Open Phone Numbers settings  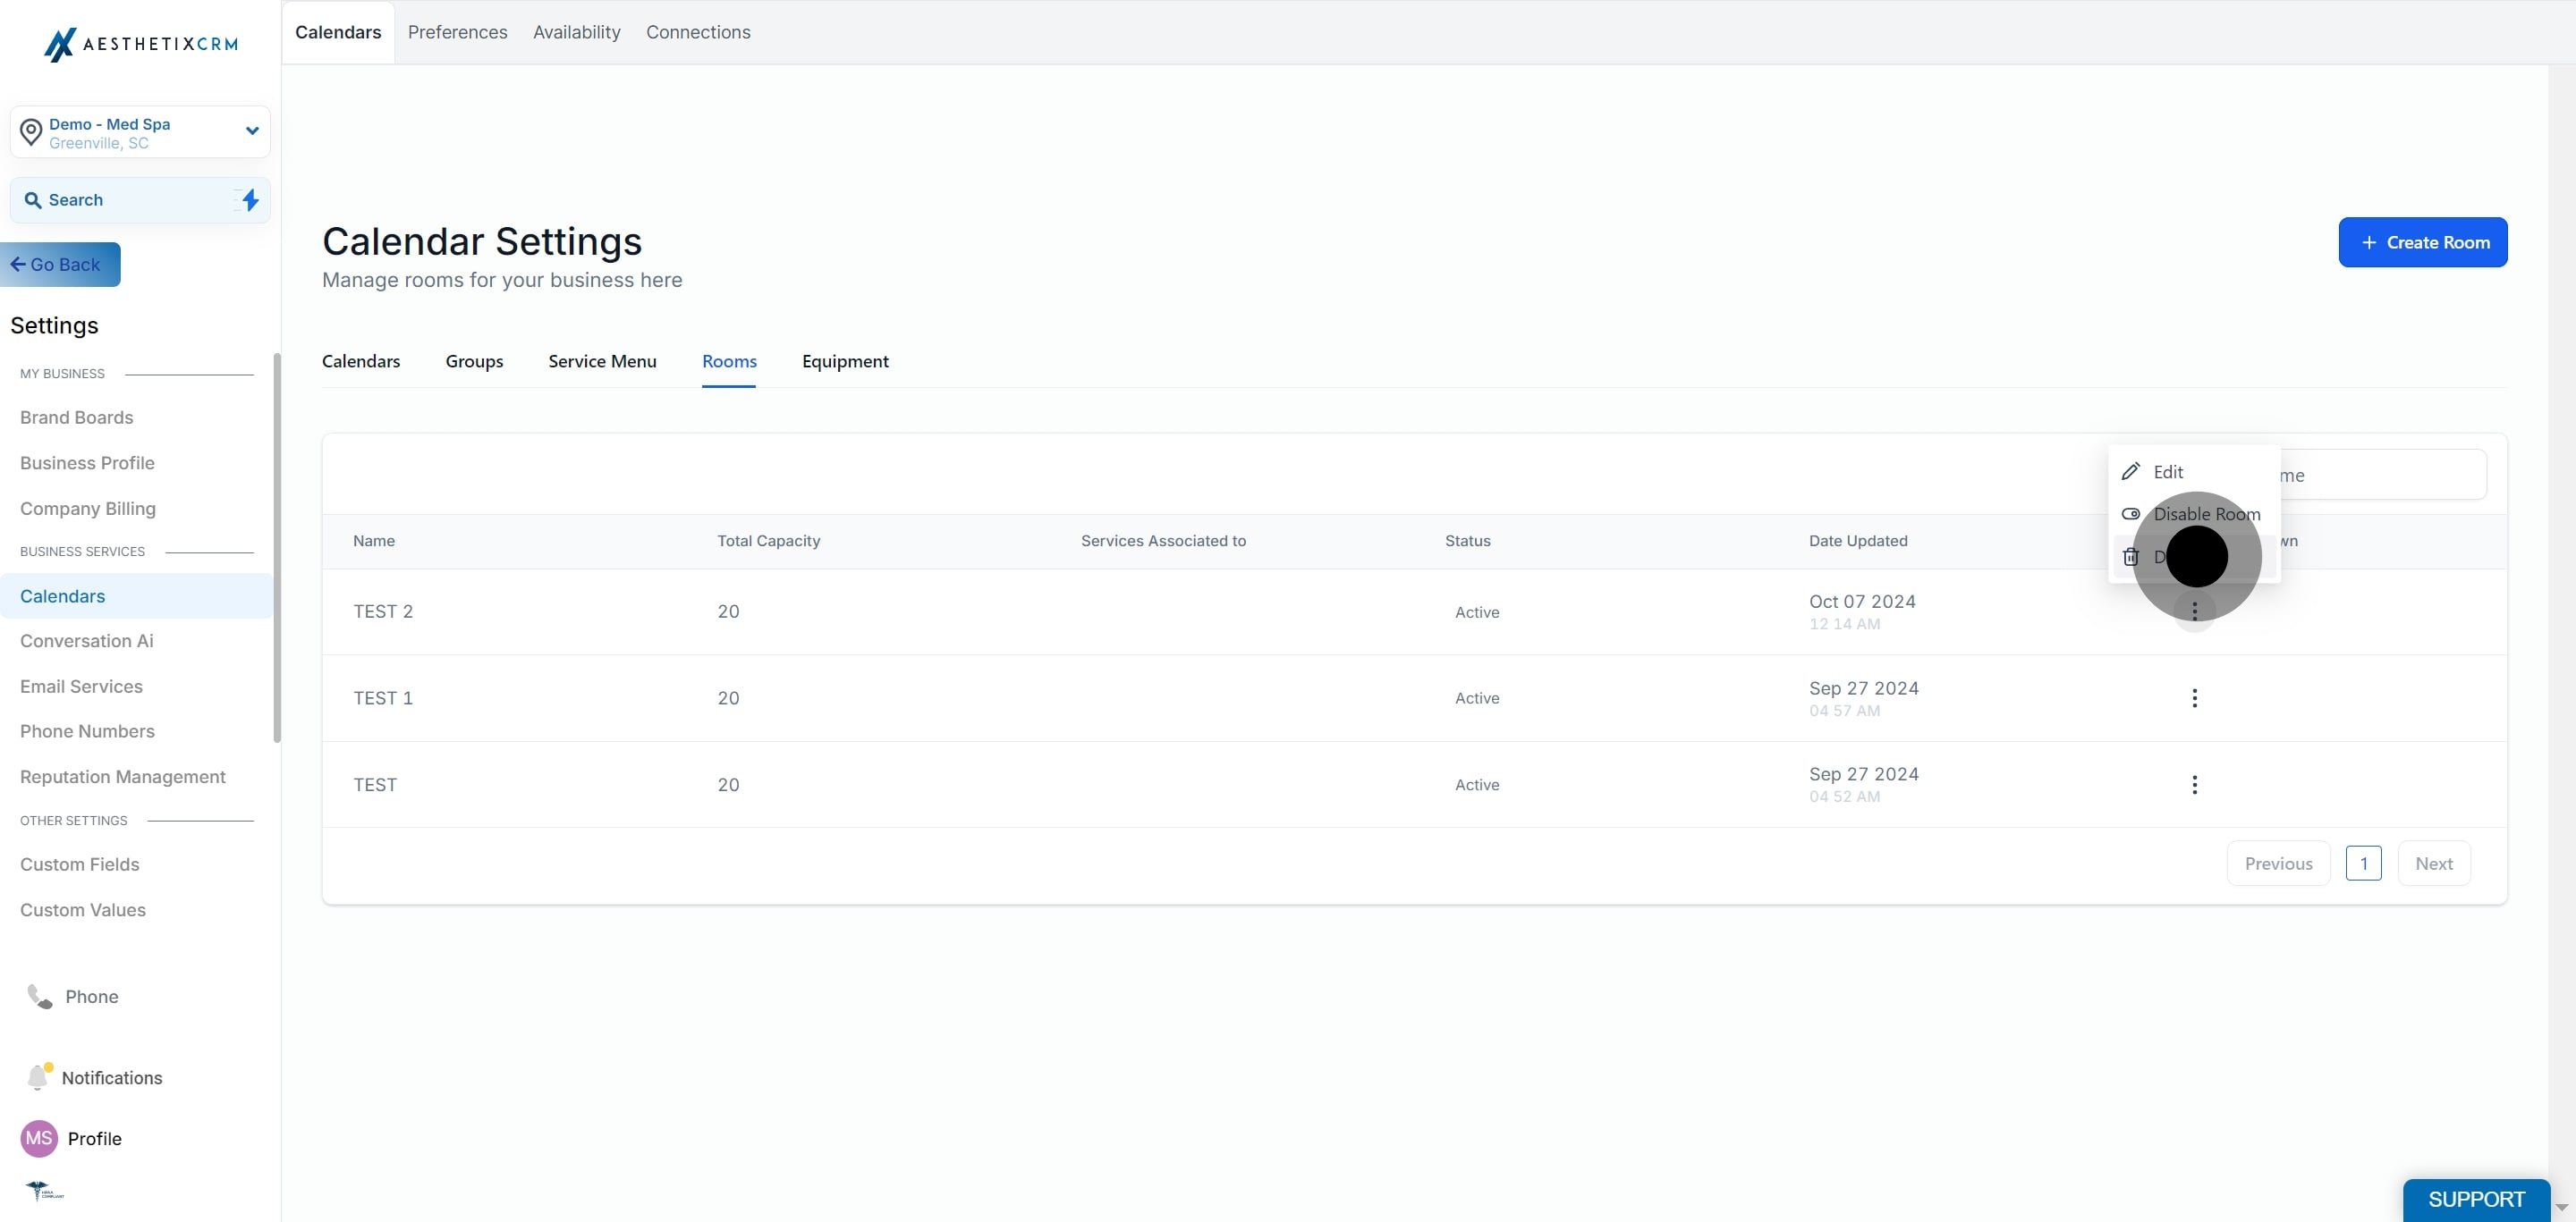(87, 731)
